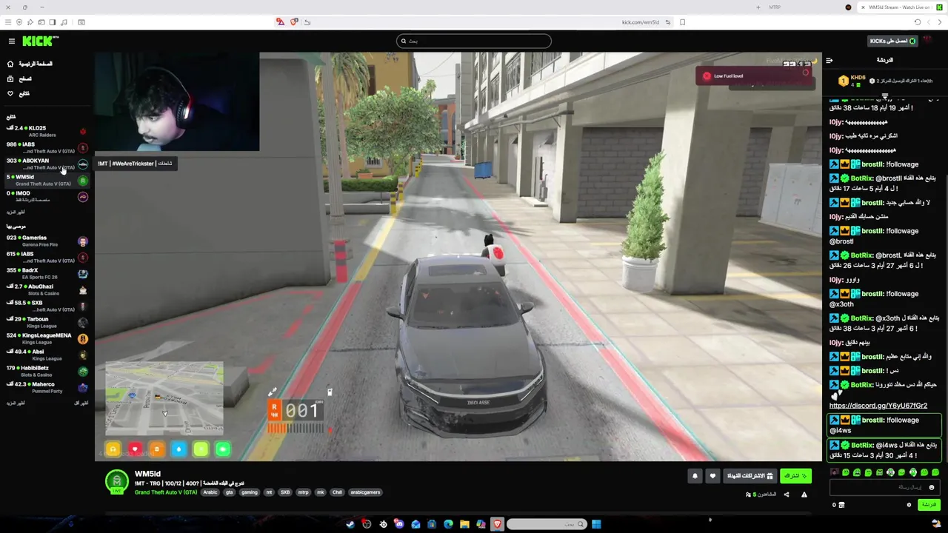Open chat shop icon beside 0

tap(841, 505)
